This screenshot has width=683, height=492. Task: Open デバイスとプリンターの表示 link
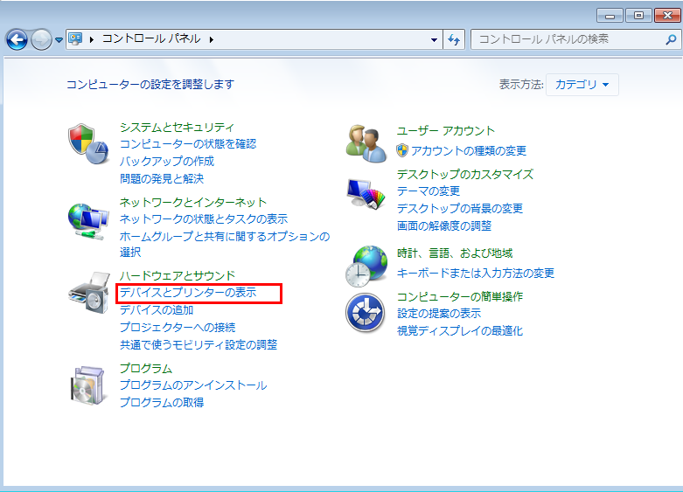188,293
